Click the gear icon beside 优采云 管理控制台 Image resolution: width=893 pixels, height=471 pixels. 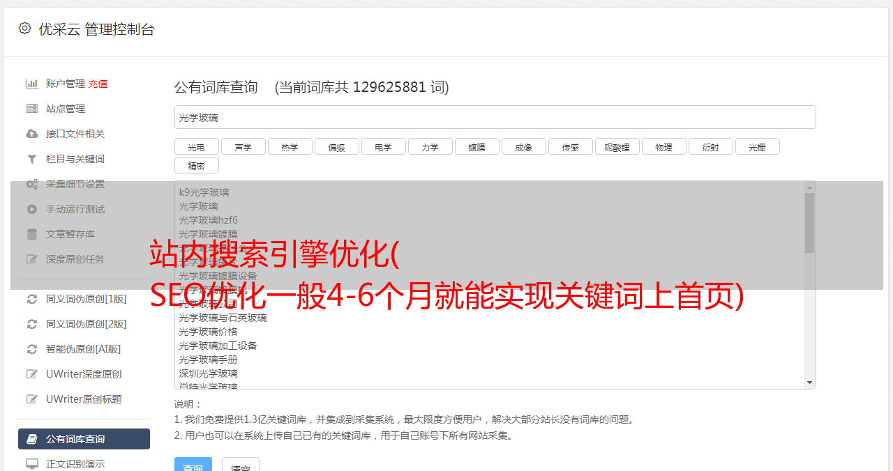(25, 29)
